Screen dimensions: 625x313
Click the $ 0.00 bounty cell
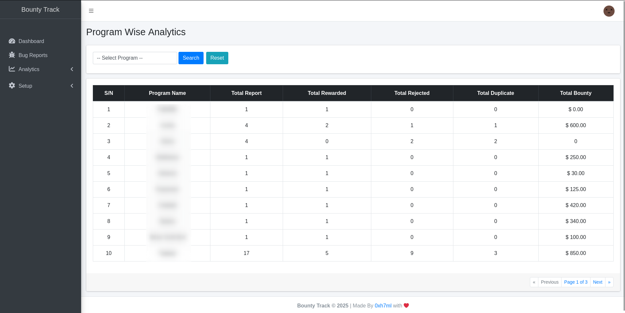pos(576,110)
